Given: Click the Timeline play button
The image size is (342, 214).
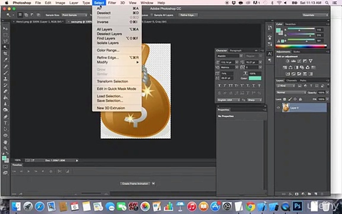Looking at the screenshot, I should tap(28, 171).
